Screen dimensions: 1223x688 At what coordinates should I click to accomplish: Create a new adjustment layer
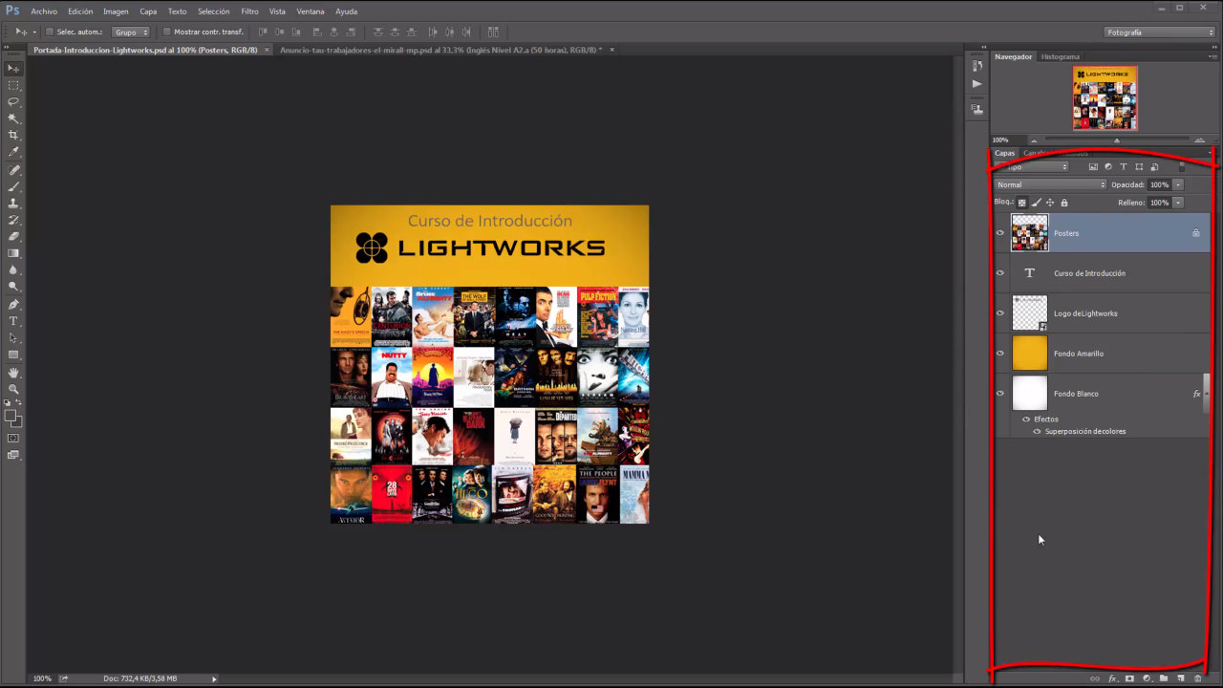point(1147,678)
